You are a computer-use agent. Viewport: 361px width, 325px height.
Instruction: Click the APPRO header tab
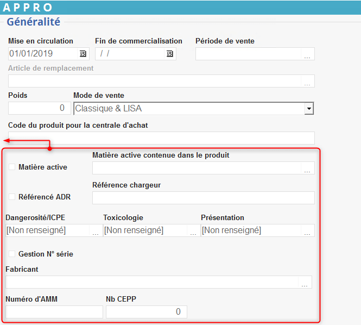28,8
